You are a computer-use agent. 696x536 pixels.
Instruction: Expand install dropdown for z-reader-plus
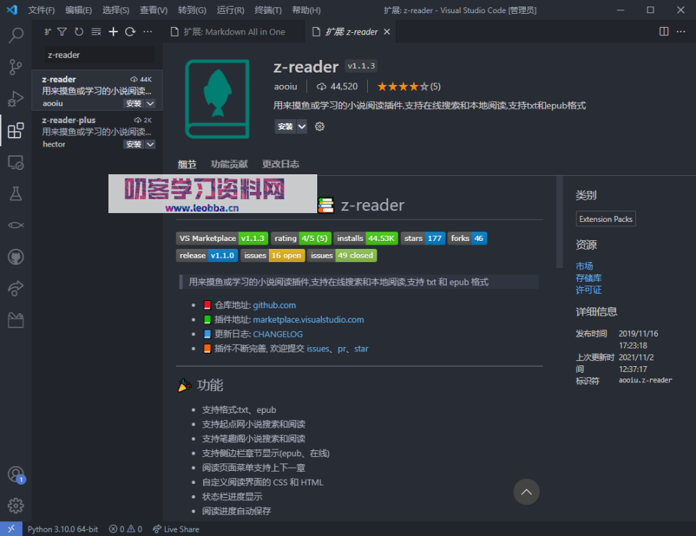(150, 144)
